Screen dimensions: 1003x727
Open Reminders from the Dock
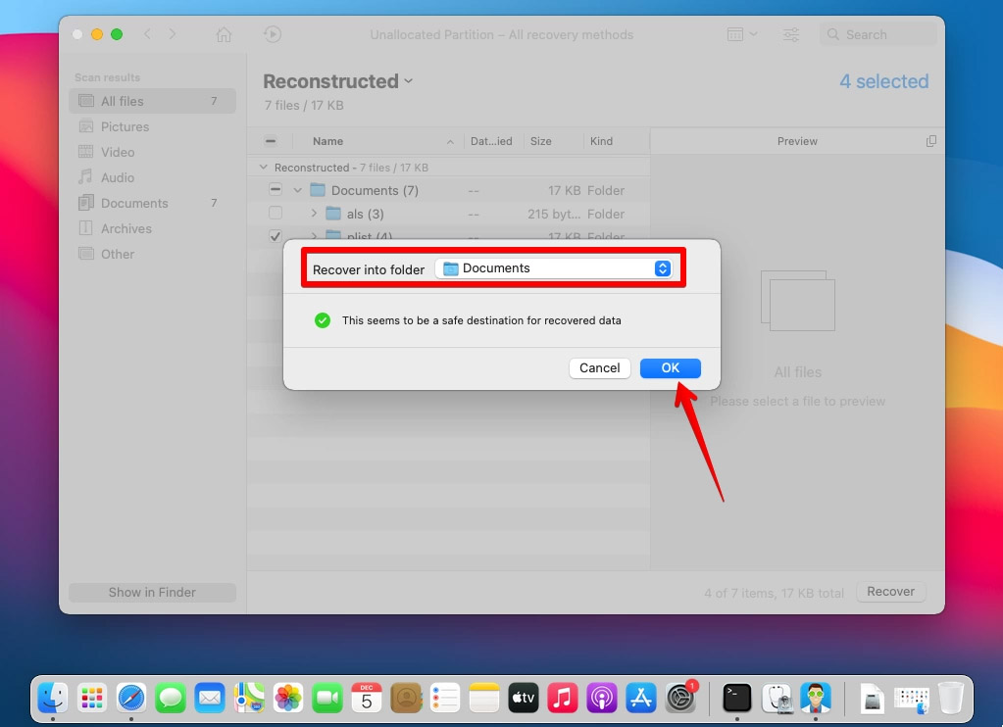point(445,697)
